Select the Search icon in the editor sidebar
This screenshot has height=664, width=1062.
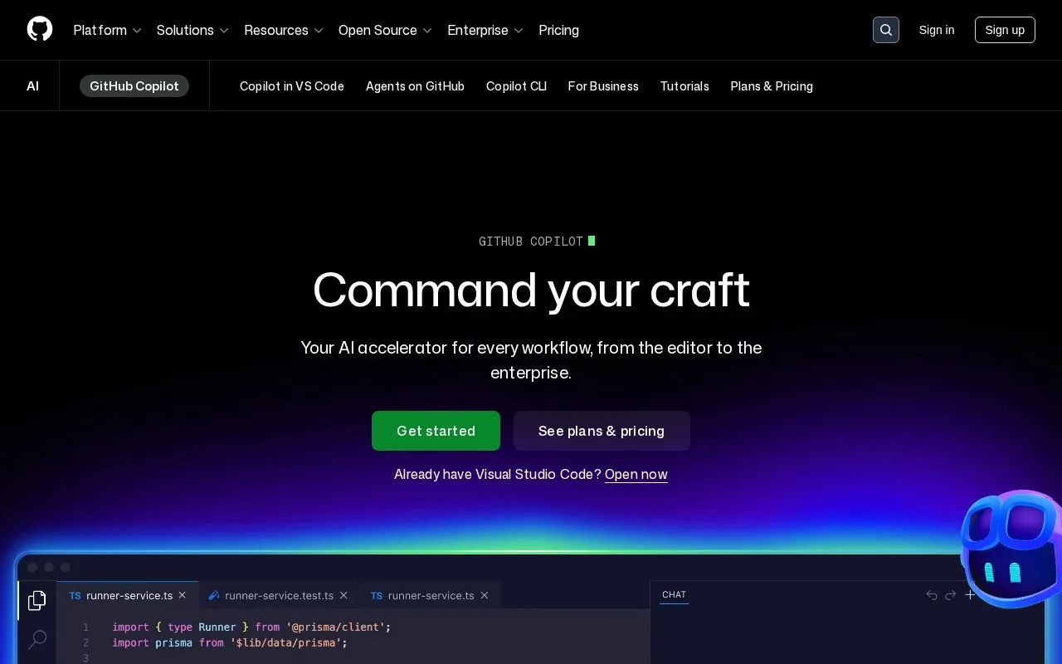(x=37, y=639)
